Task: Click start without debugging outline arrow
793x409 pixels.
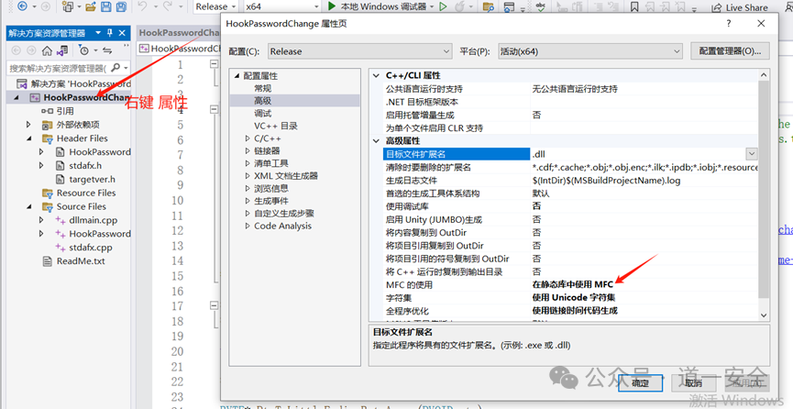Action: [x=444, y=6]
